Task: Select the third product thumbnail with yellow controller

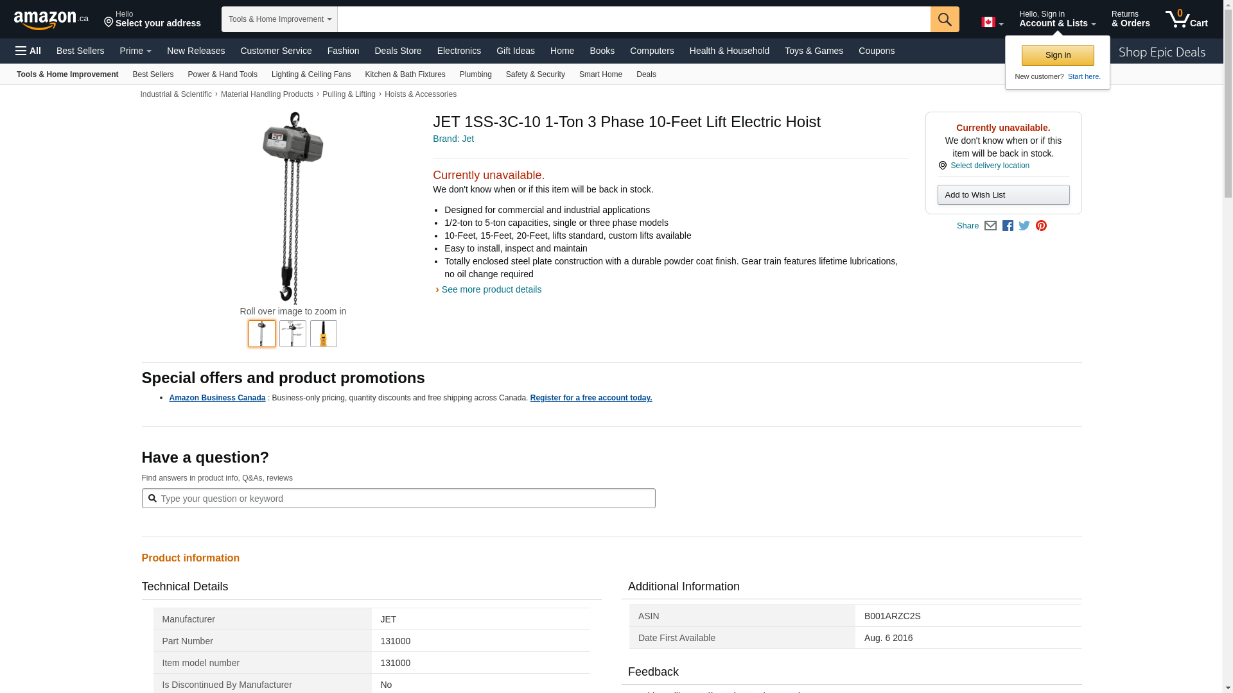Action: click(324, 334)
